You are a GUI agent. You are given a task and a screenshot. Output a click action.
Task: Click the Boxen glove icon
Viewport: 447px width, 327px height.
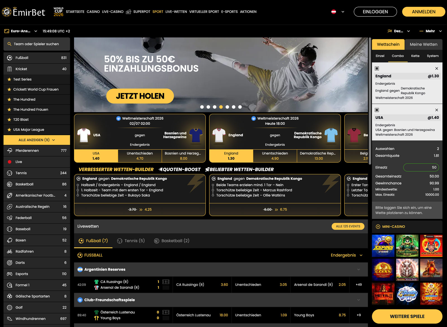click(9, 240)
